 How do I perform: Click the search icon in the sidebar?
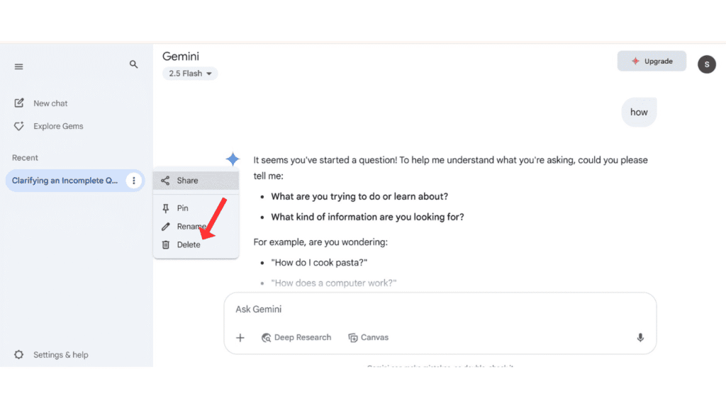point(133,64)
